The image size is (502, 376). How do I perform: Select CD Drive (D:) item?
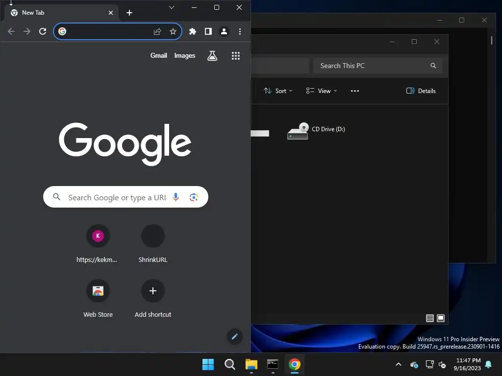tap(316, 130)
